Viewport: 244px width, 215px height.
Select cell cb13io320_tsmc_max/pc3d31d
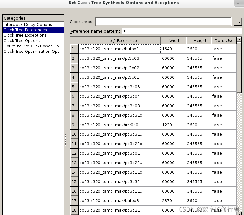click(120, 115)
